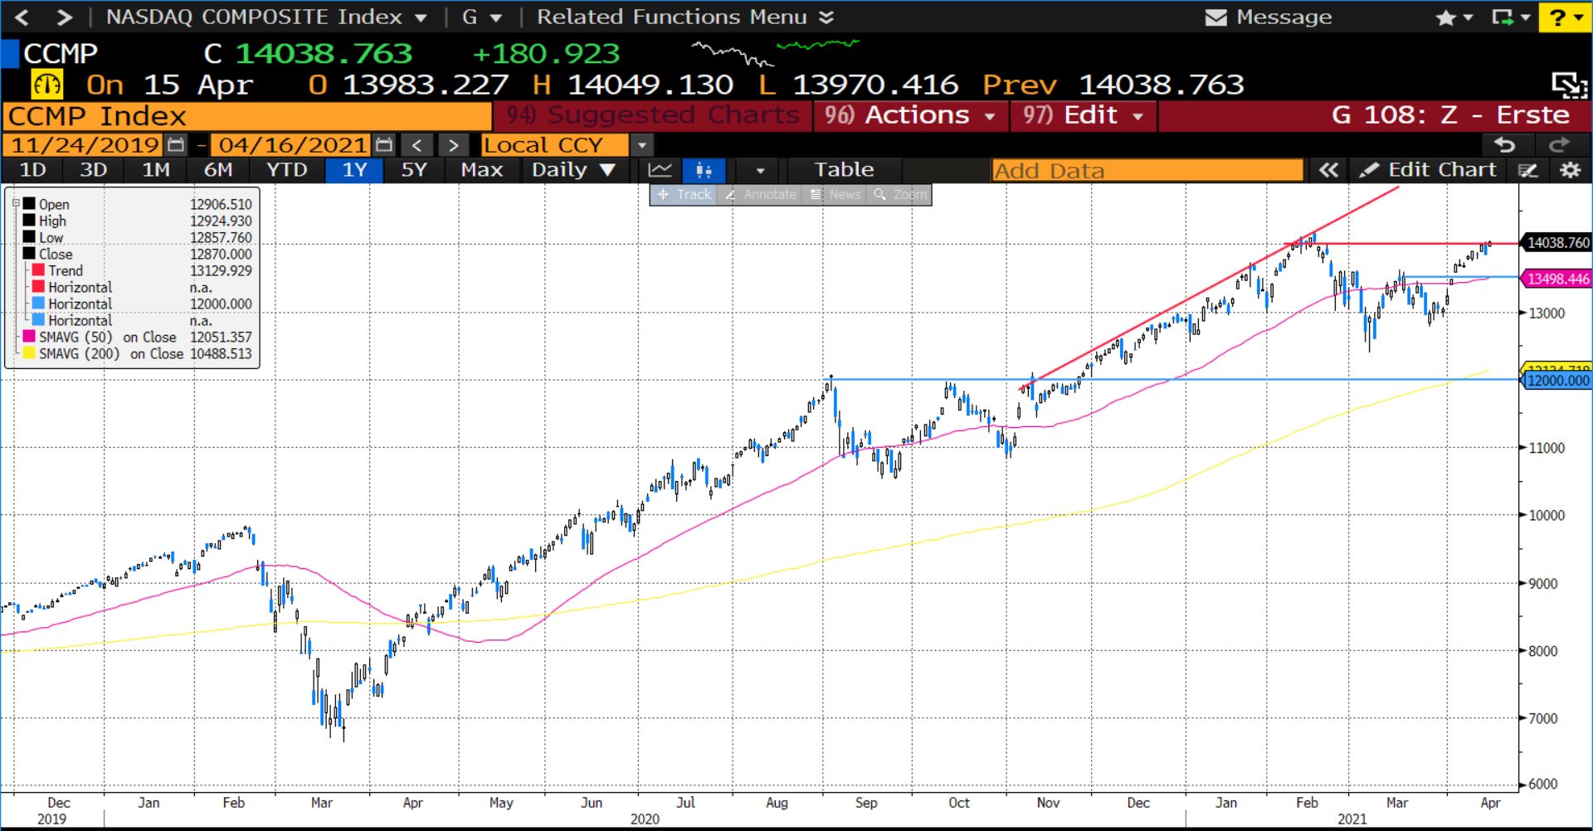This screenshot has width=1593, height=831.
Task: Change Daily periodicity dropdown
Action: pyautogui.click(x=574, y=170)
